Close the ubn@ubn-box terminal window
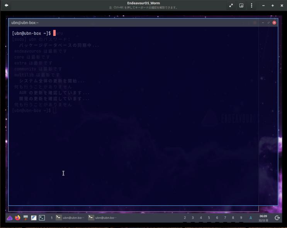The width and height of the screenshot is (287, 228). [x=274, y=23]
